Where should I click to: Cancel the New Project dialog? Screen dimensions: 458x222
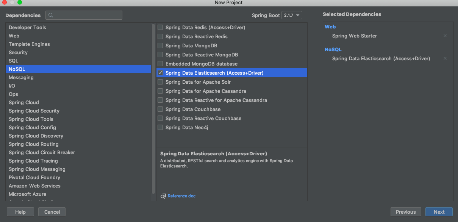point(52,212)
